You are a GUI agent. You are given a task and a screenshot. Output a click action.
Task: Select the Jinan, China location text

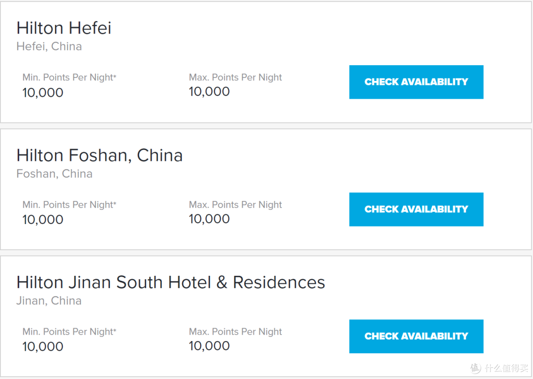click(49, 301)
